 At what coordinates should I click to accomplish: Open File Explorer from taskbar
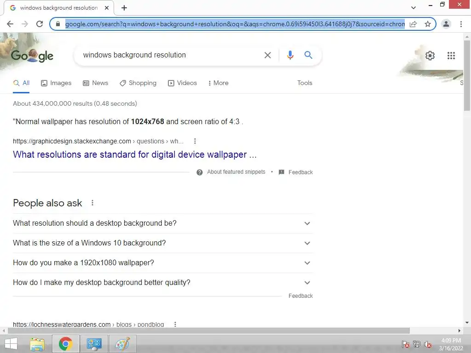(x=37, y=344)
